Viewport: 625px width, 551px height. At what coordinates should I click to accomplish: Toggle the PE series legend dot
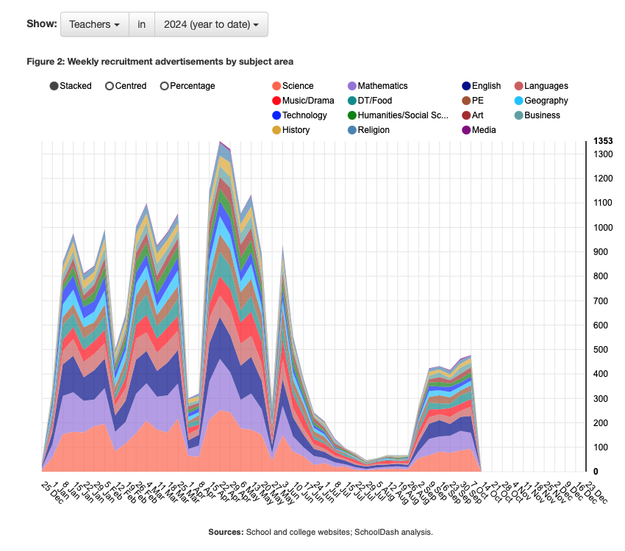(x=466, y=101)
